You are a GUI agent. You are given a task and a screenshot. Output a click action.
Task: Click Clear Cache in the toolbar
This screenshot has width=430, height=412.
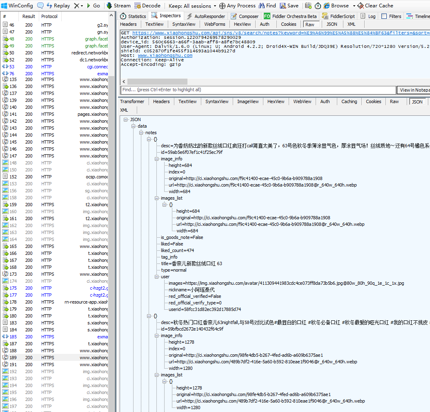(x=375, y=5)
